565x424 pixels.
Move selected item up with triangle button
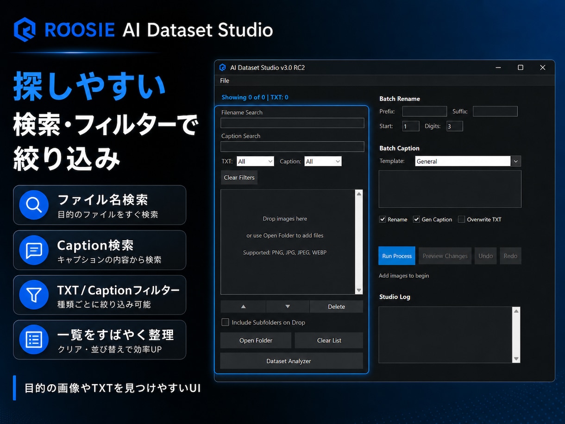(243, 307)
